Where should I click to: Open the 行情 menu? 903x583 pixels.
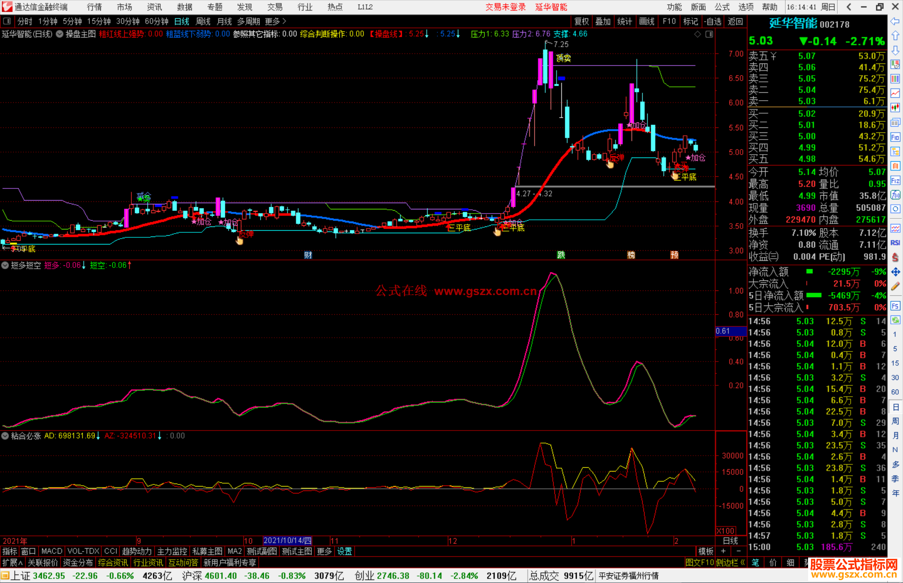coord(94,7)
